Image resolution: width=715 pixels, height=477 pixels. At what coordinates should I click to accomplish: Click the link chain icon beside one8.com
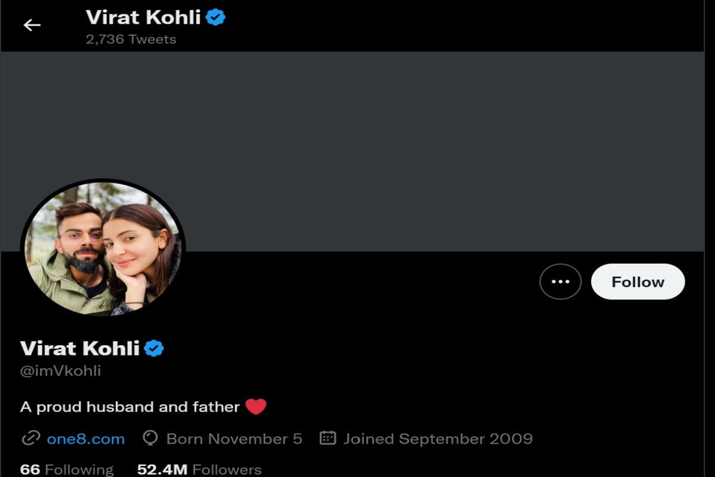click(x=30, y=439)
